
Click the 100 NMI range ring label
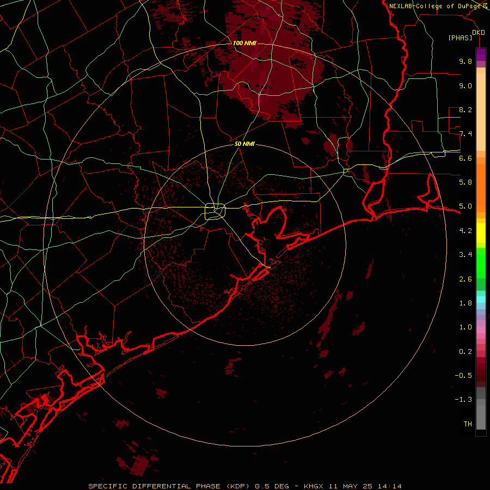pyautogui.click(x=244, y=43)
